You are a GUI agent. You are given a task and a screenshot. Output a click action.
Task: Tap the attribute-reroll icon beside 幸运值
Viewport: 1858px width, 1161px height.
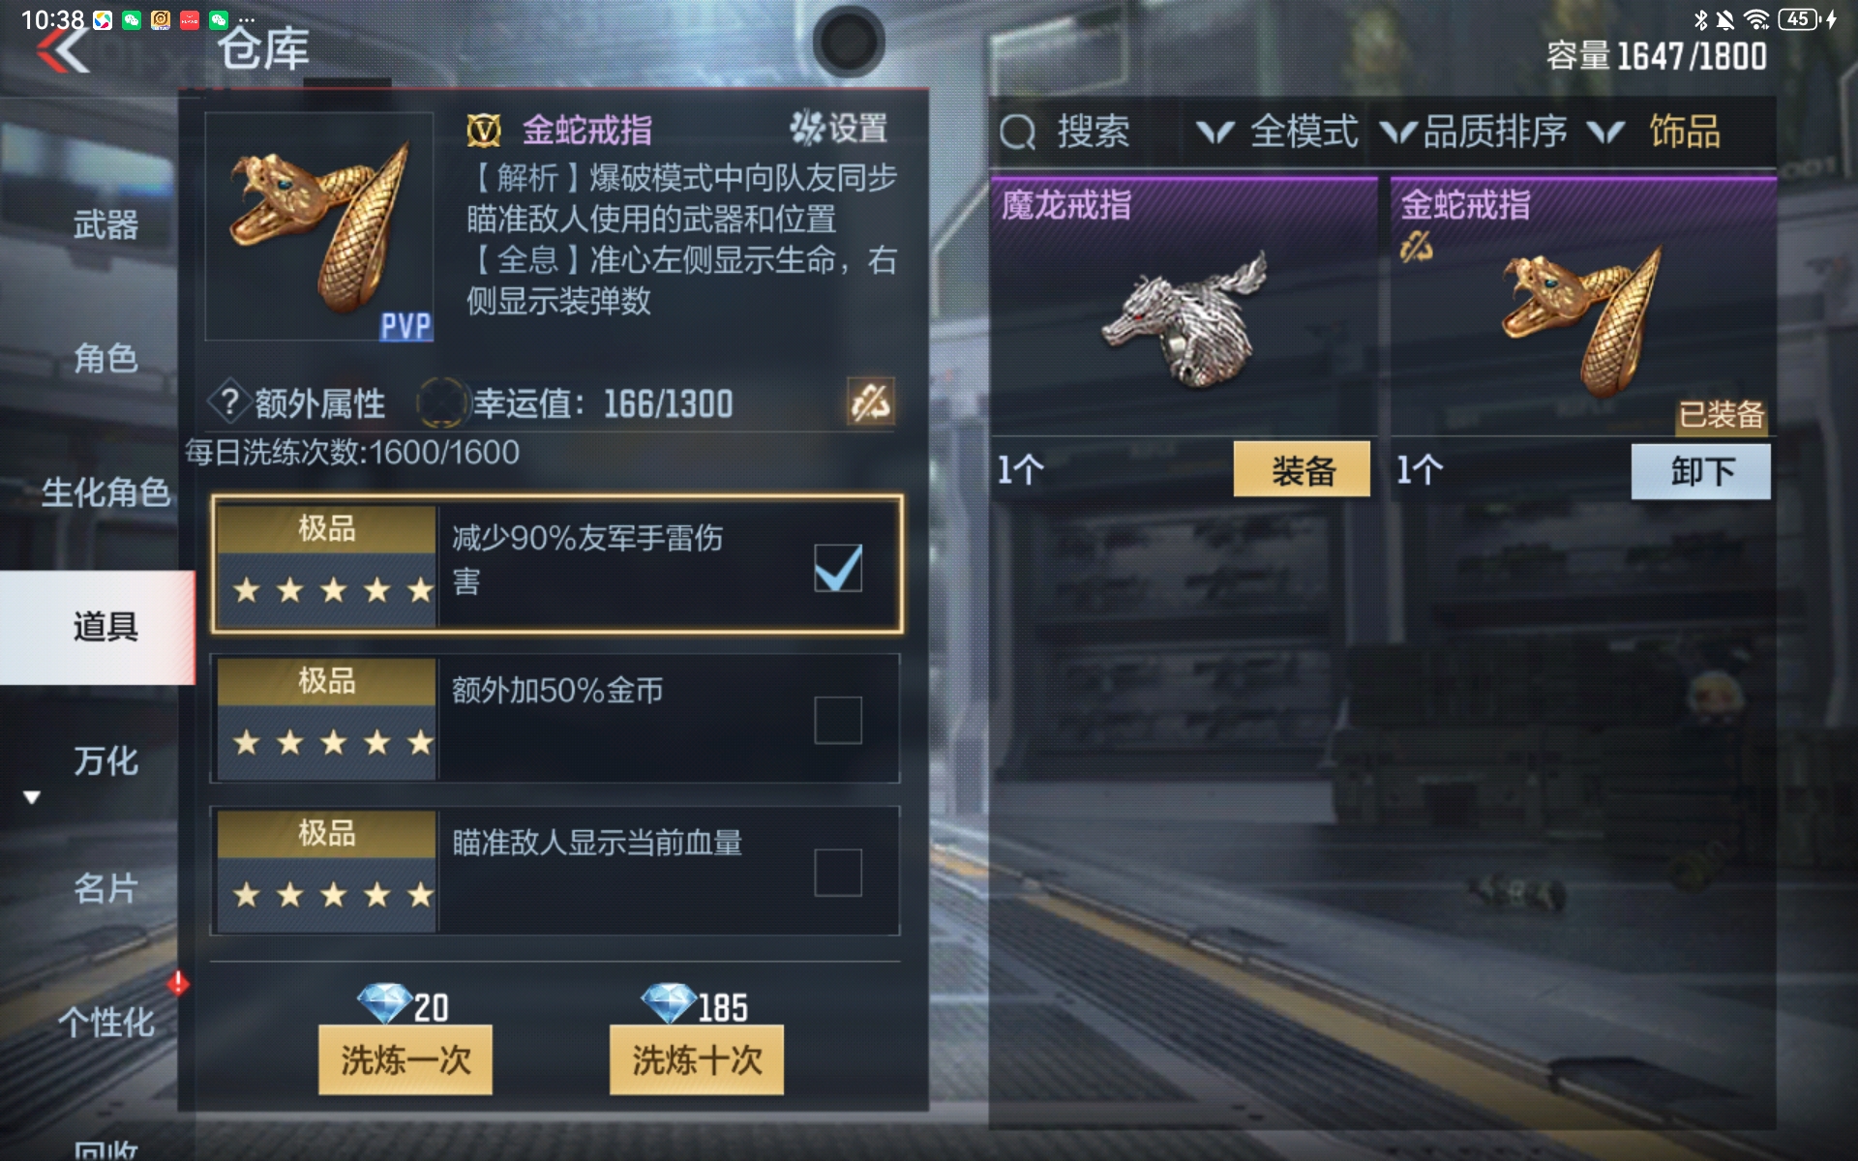[x=870, y=402]
